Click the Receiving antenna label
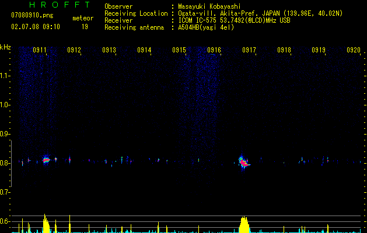 pos(134,27)
